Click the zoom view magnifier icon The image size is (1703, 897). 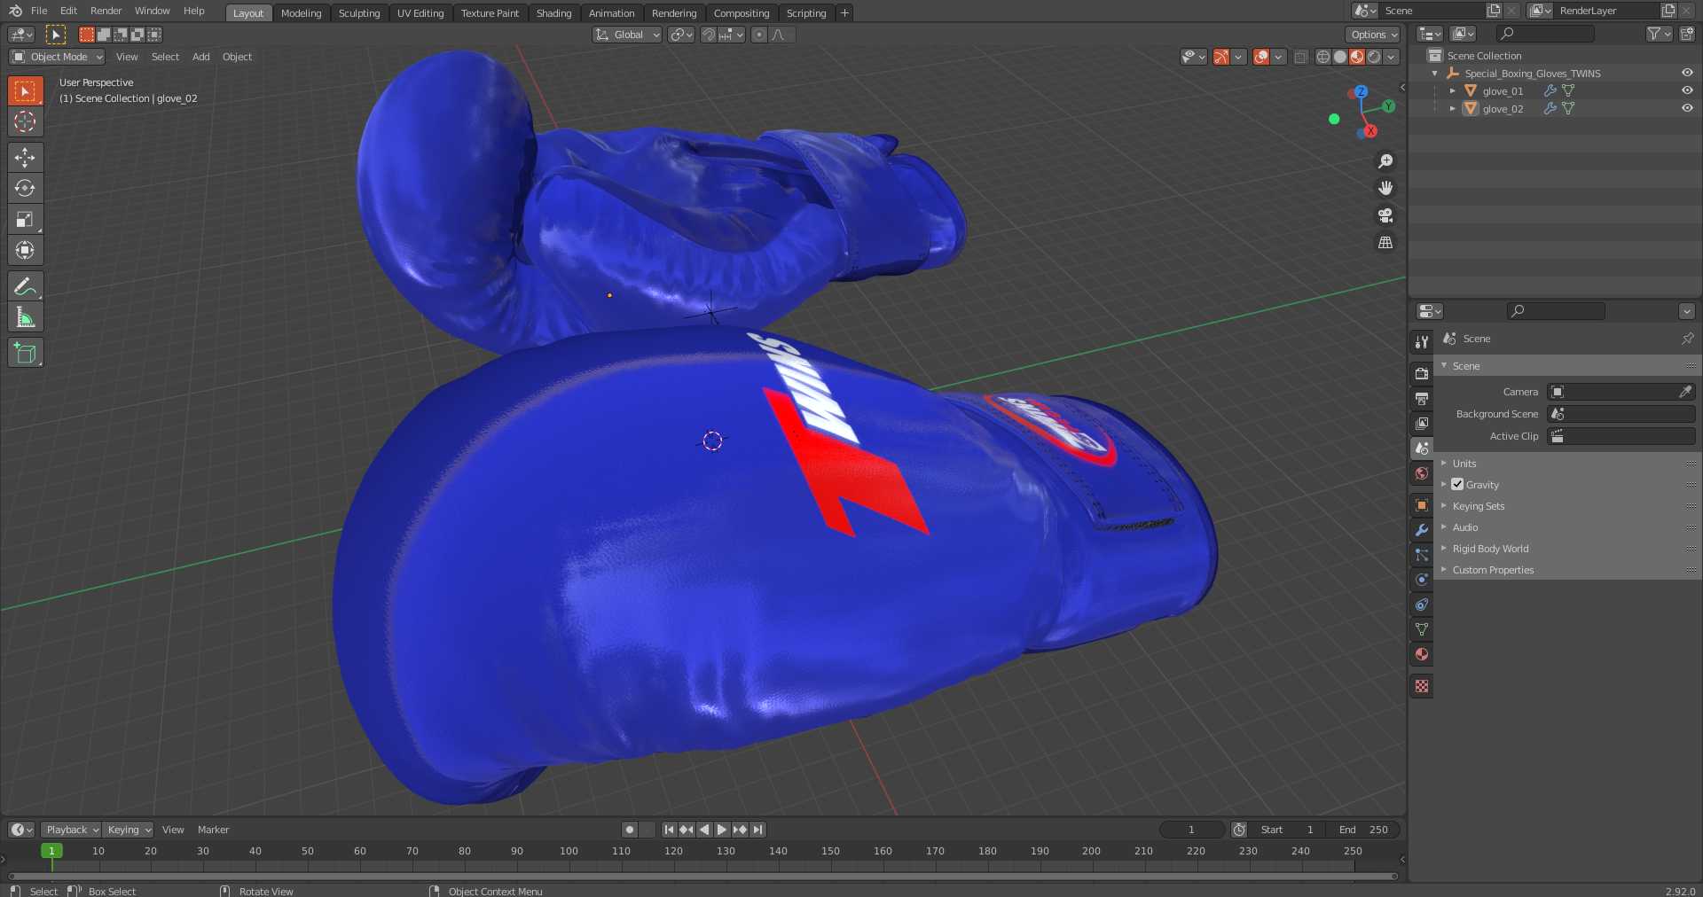click(1385, 161)
